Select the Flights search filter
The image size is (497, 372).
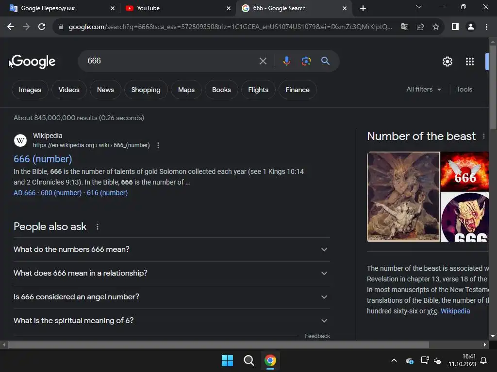coord(258,90)
